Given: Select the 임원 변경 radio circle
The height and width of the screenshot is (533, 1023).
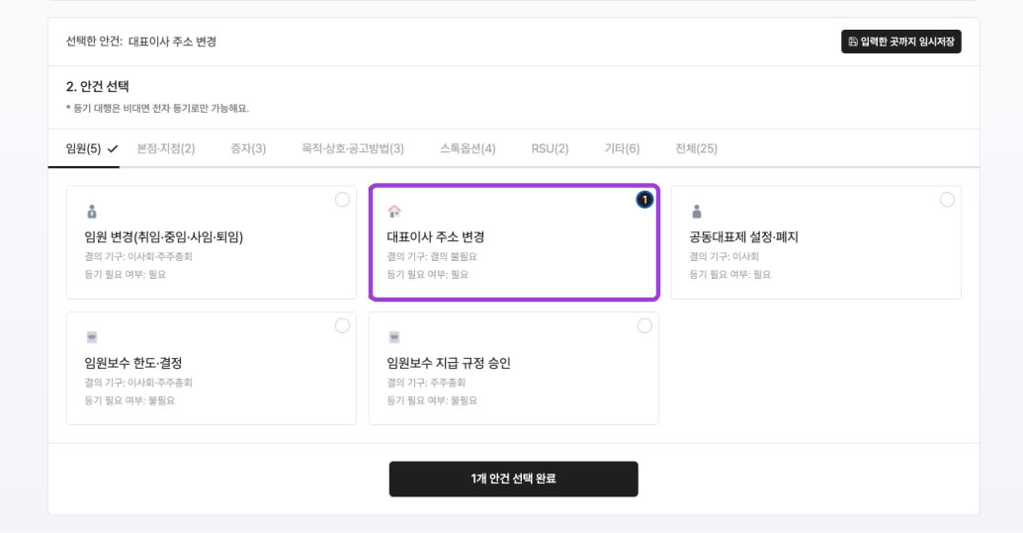Looking at the screenshot, I should click(x=342, y=200).
